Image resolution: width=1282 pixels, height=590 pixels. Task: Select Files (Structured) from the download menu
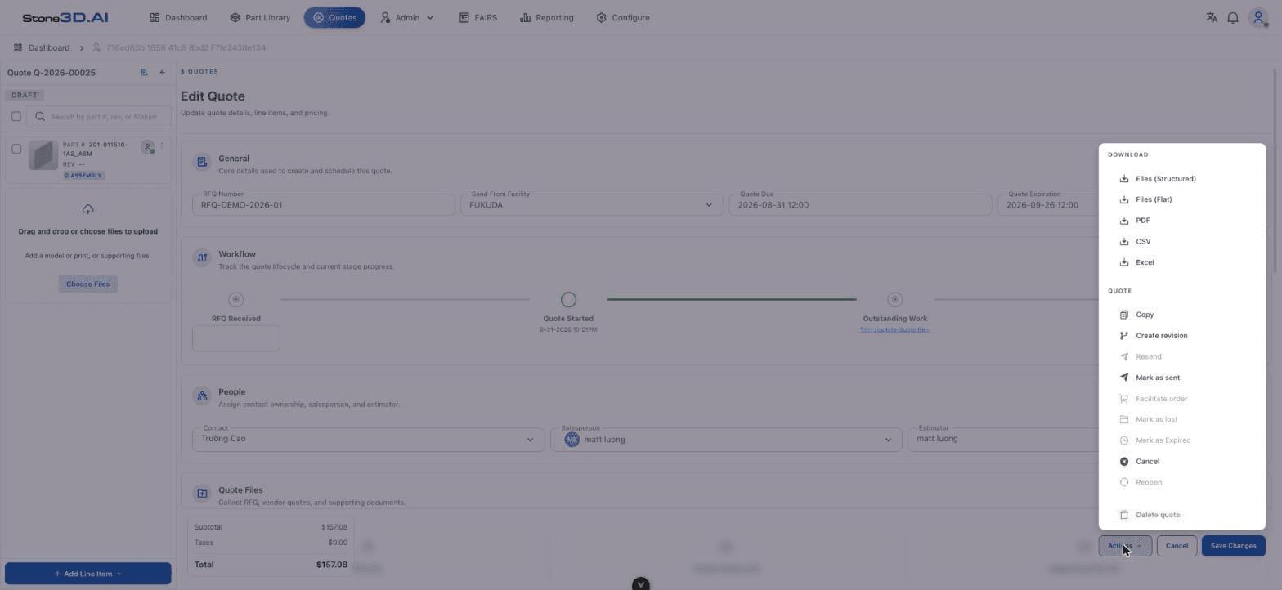click(x=1181, y=179)
